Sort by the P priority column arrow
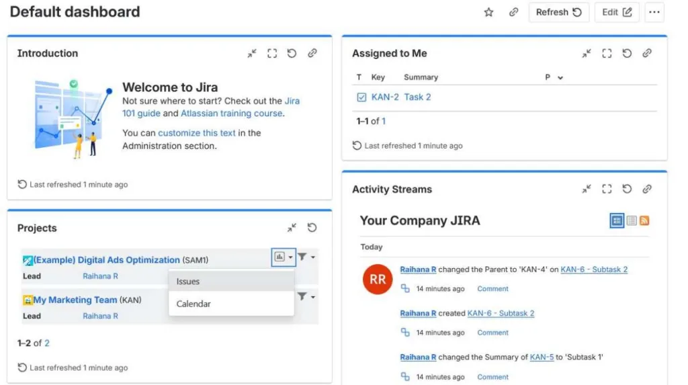Screen dimensions: 688x385 pyautogui.click(x=560, y=78)
